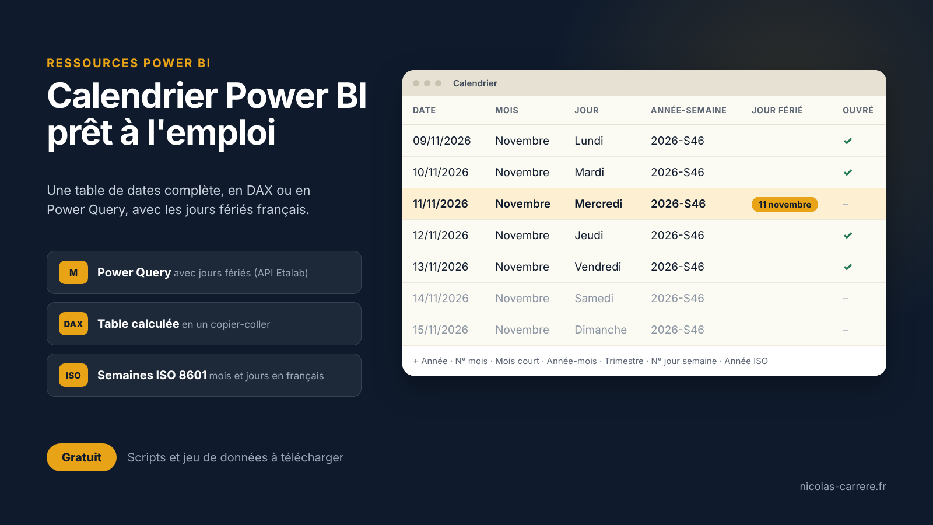This screenshot has width=933, height=525.
Task: Click the Jeudi cell
Action: point(589,236)
